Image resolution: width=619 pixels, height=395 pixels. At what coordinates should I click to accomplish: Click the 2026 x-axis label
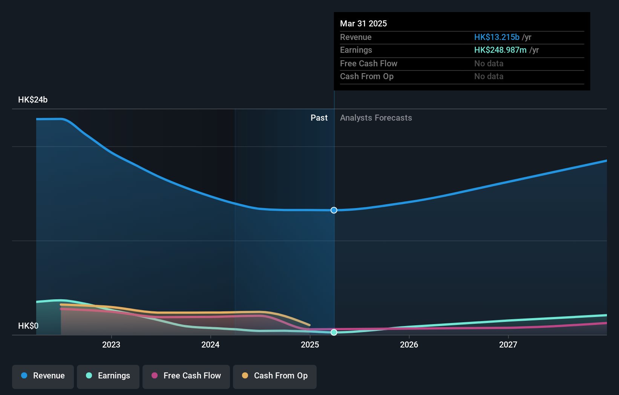409,344
